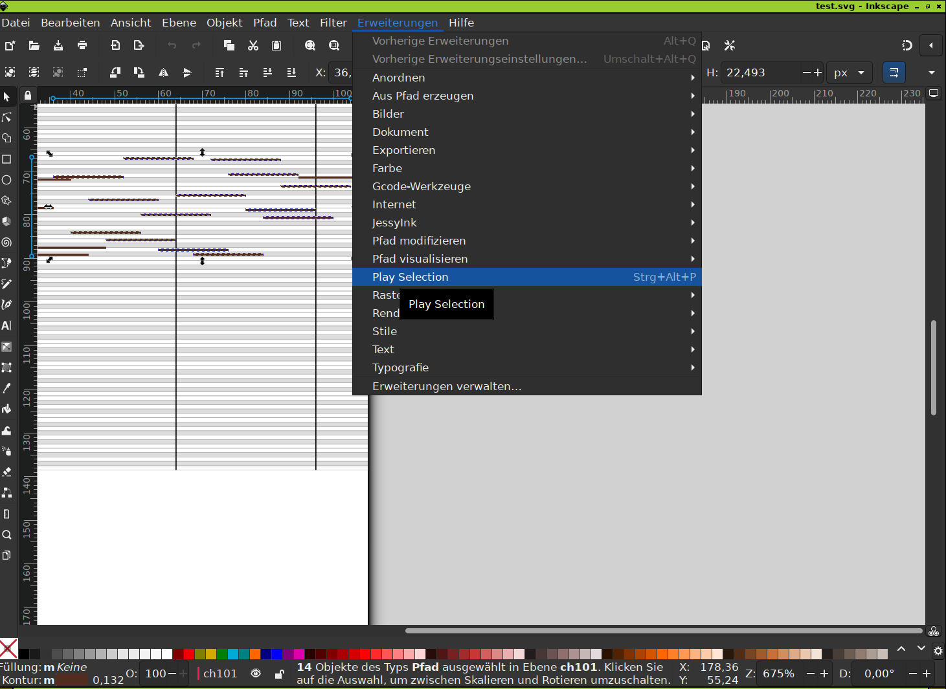This screenshot has width=946, height=689.
Task: Activate the Eraser tool
Action: (x=7, y=472)
